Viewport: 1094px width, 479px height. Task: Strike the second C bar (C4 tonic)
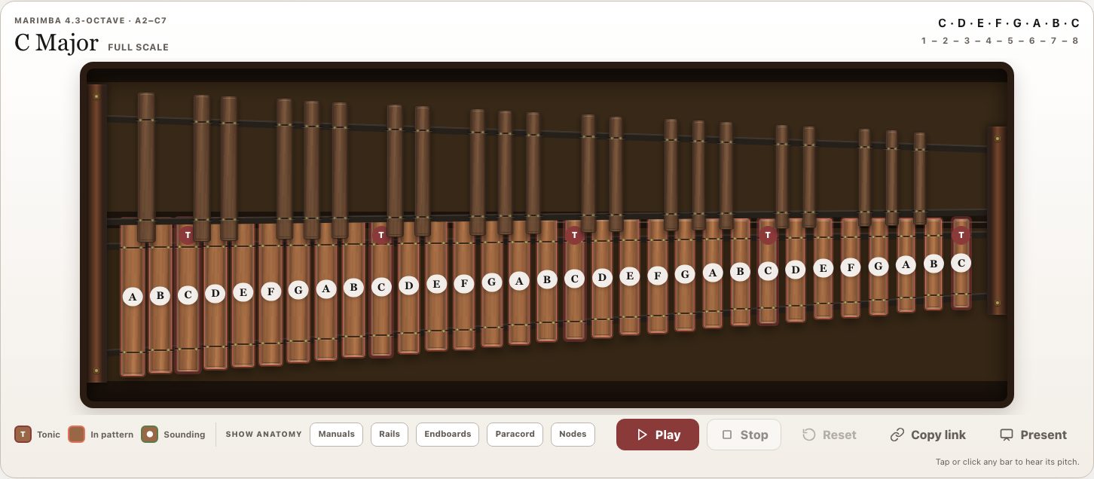pyautogui.click(x=381, y=288)
